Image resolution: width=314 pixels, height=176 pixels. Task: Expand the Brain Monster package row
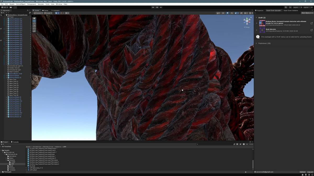(257, 30)
